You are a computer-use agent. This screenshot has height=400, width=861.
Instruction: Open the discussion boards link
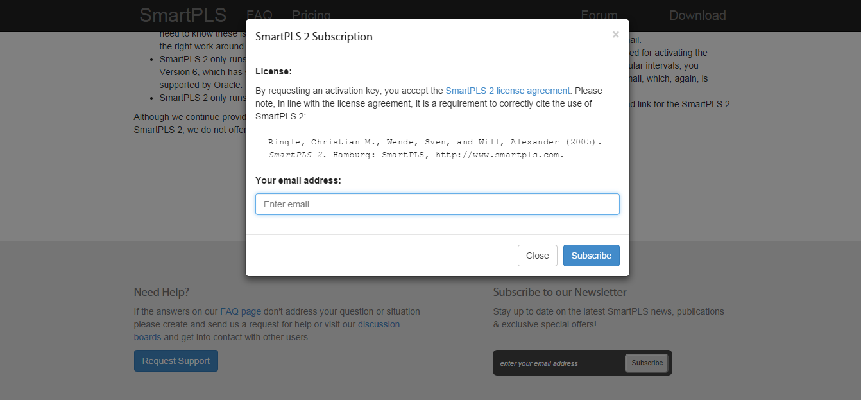click(x=379, y=324)
